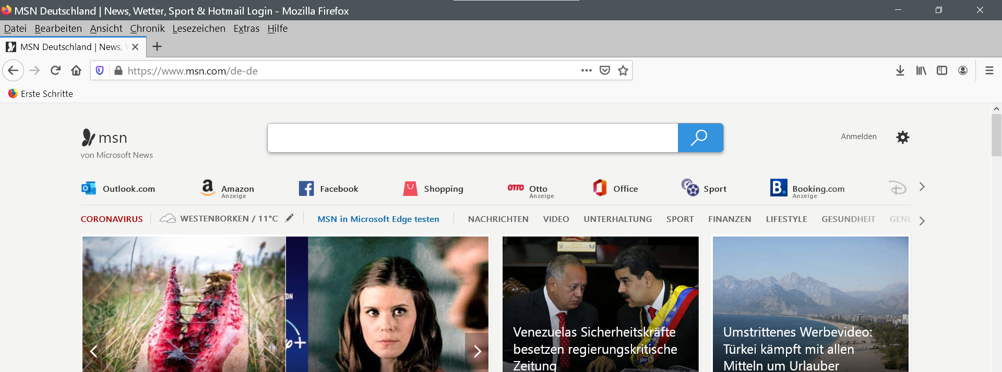Viewport: 1002px width, 372px height.
Task: Go to GESUNDHEIT section
Action: pyautogui.click(x=848, y=219)
